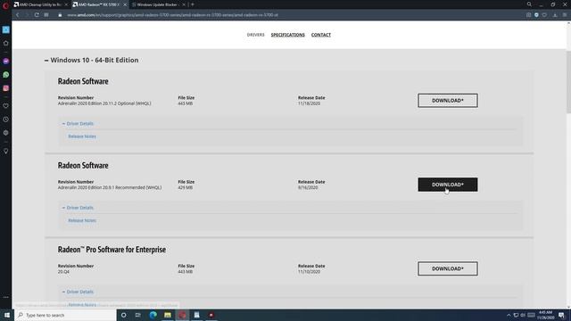Collapse Driver Details under Radeon Pro Software
The height and width of the screenshot is (321, 571).
click(78, 292)
